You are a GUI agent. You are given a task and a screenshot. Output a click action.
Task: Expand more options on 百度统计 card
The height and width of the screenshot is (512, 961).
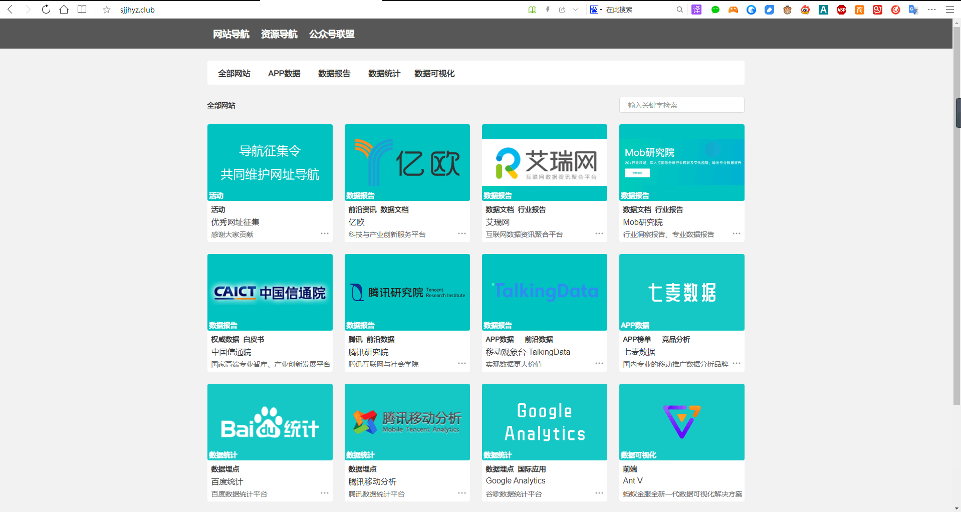[325, 493]
